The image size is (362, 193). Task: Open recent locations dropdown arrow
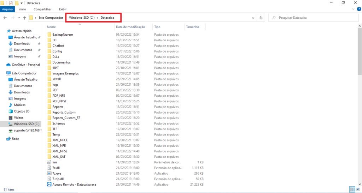click(x=18, y=18)
